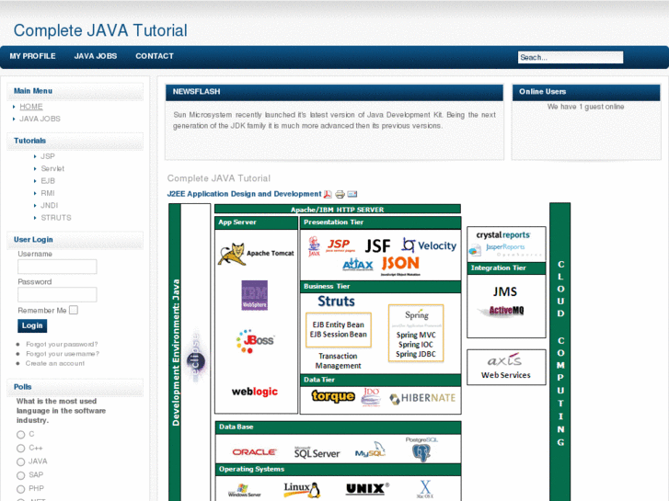Open J2EE Application Design and Development article
Screen dimensions: 669x501
244,194
